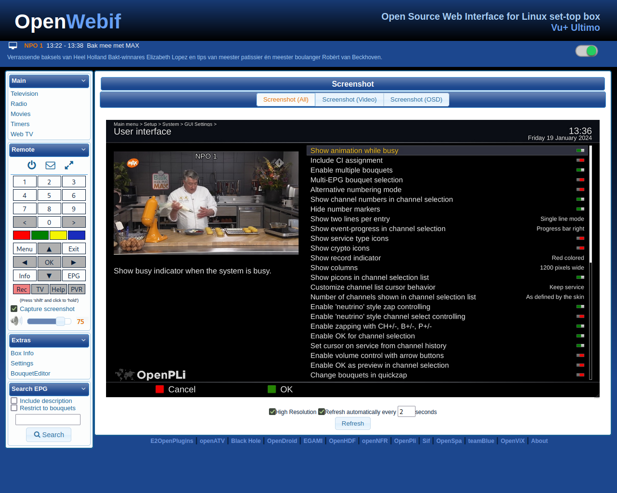Click the next '>' remote key
This screenshot has height=493, width=617.
(x=74, y=222)
